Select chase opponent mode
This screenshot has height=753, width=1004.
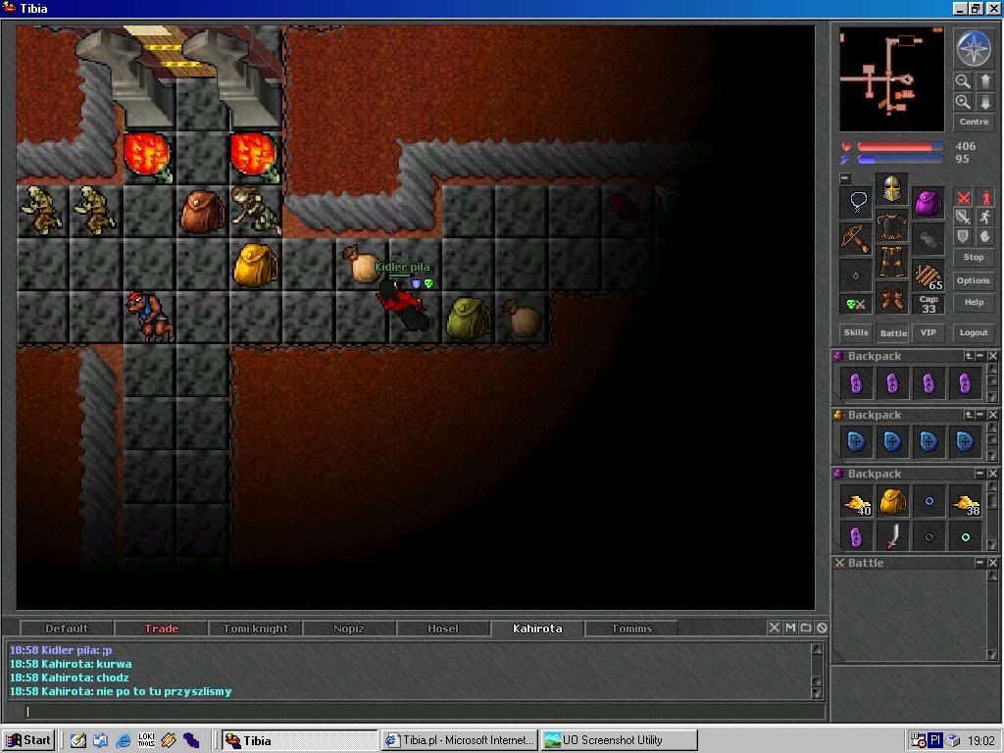tap(985, 217)
